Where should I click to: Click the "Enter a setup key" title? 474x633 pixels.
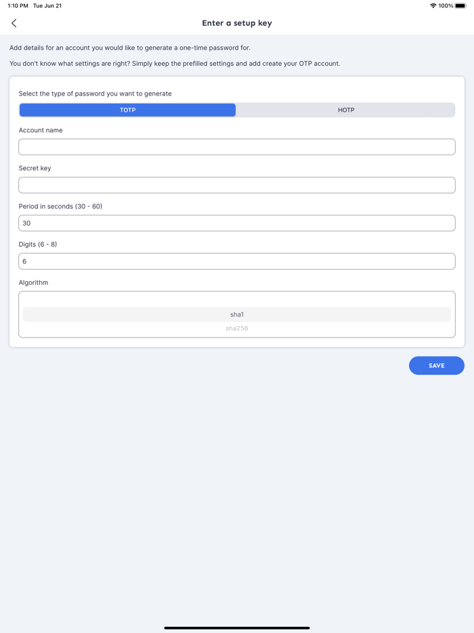[237, 23]
